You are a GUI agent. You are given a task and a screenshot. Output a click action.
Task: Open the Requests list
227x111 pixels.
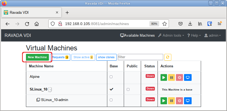click(x=60, y=57)
